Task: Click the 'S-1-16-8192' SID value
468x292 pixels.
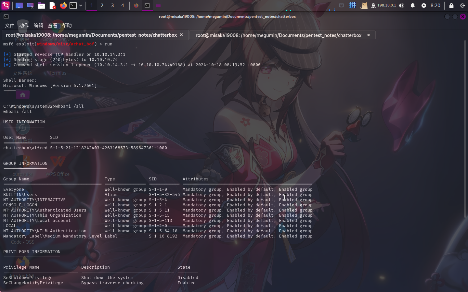Action: pos(163,236)
